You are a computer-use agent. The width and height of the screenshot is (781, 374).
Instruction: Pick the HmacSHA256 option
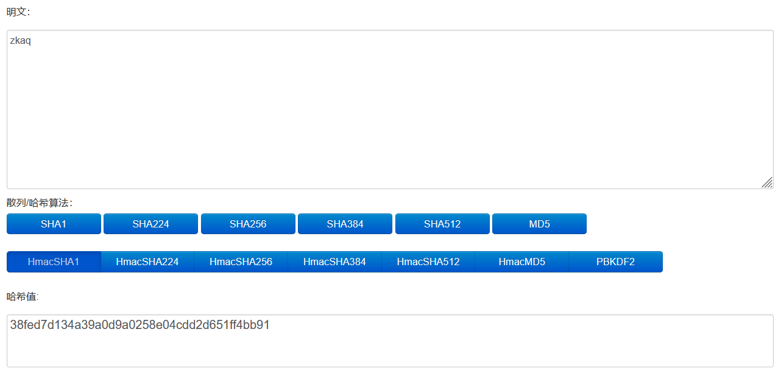[x=241, y=262]
